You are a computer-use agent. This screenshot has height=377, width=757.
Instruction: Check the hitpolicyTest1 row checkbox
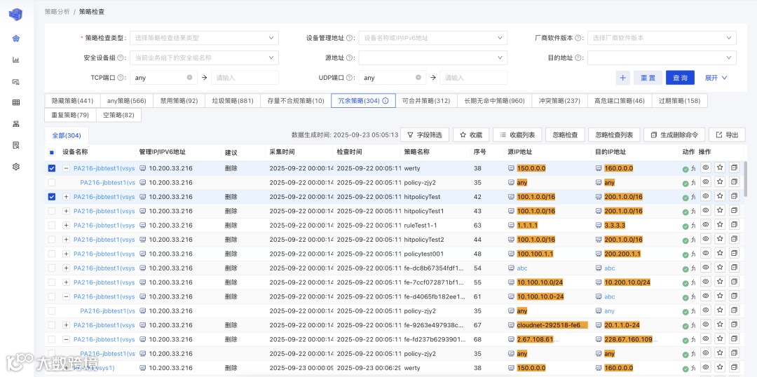tap(52, 211)
